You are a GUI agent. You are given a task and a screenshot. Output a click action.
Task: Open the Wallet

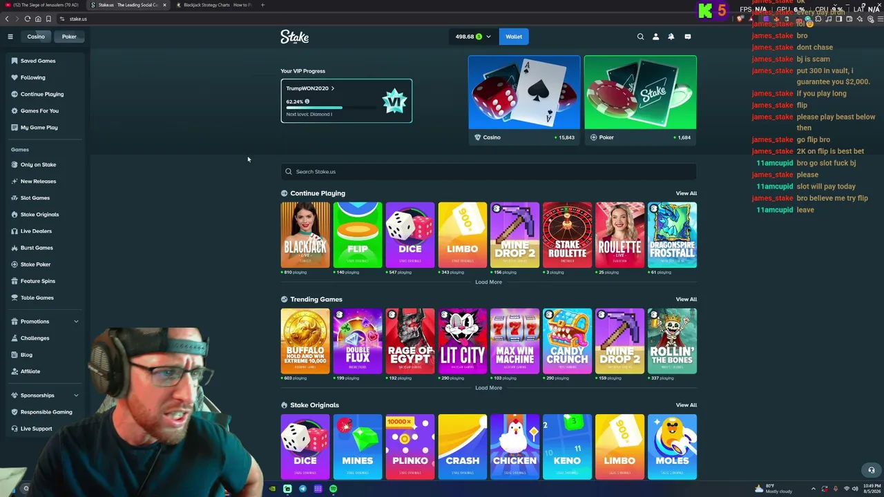(x=514, y=37)
